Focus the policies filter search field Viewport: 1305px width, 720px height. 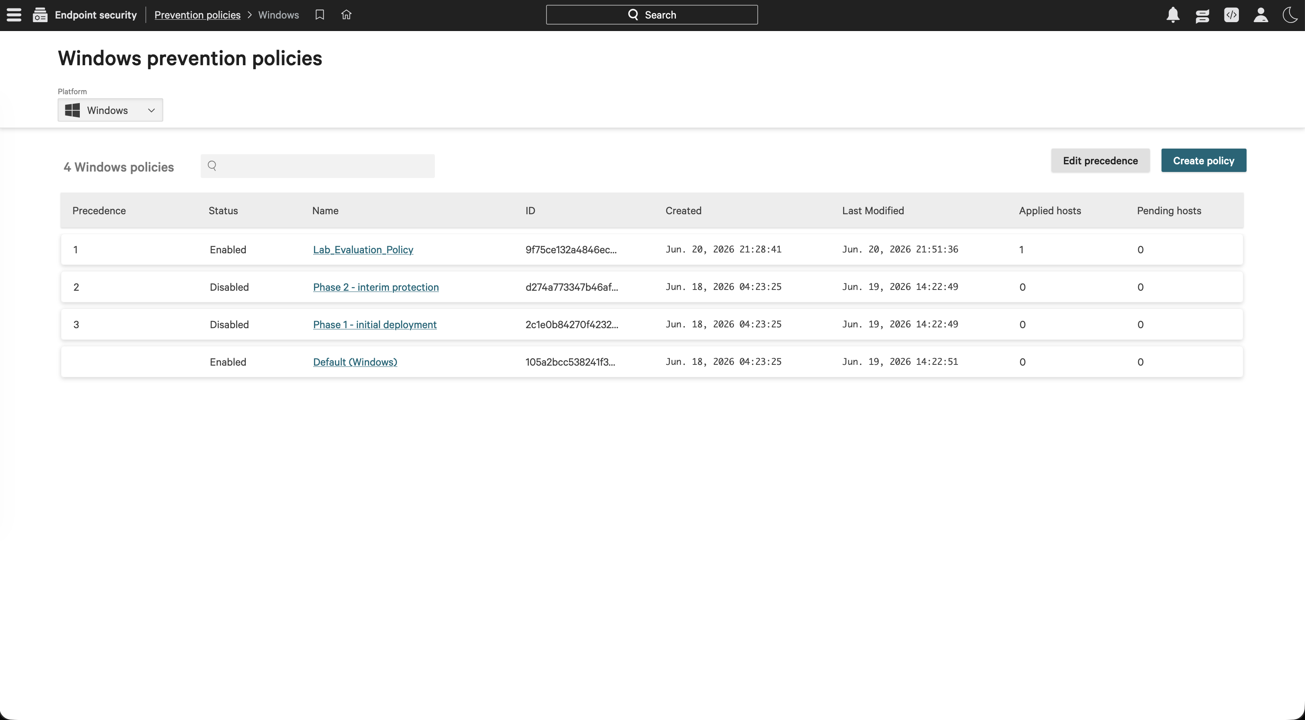coord(318,166)
